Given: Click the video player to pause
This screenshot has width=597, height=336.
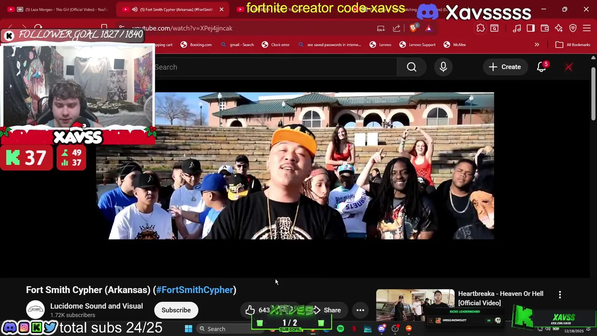Looking at the screenshot, I should (295, 166).
